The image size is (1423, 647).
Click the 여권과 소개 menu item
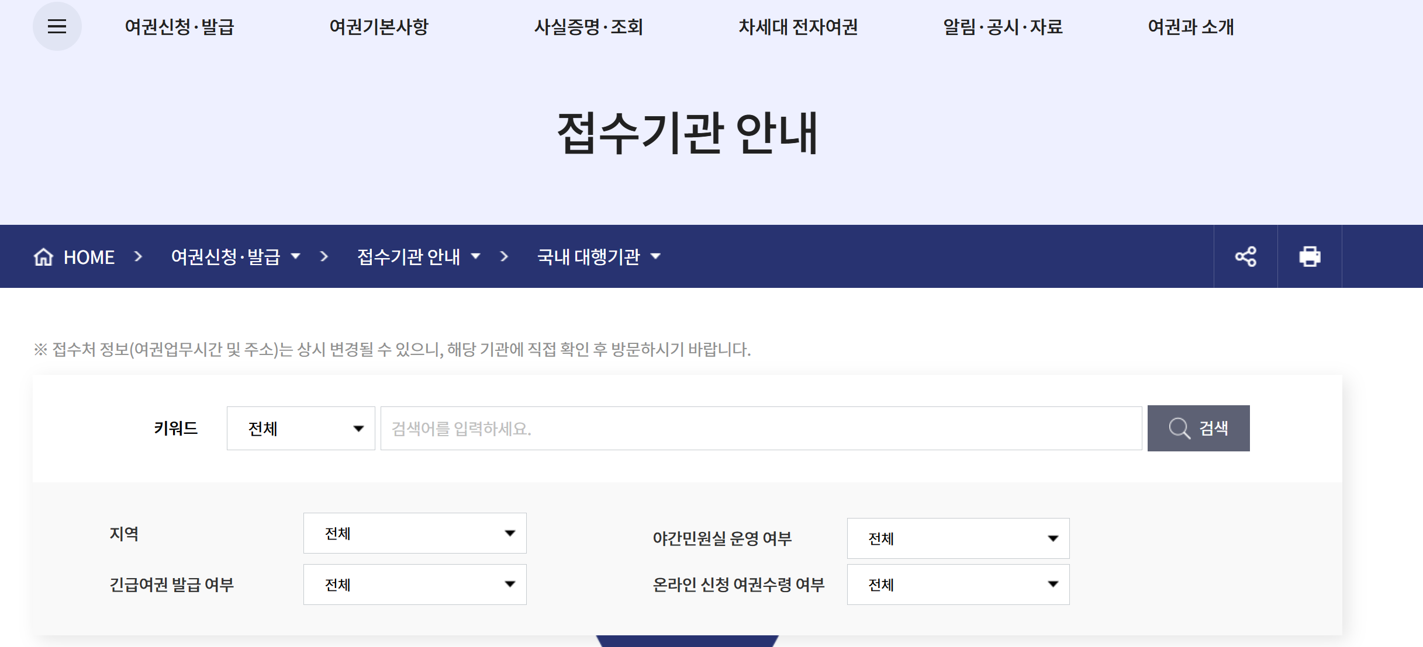pyautogui.click(x=1191, y=27)
